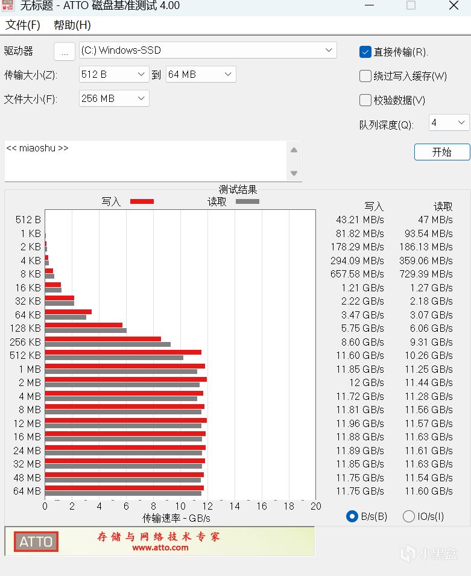Screen dimensions: 471x576
Task: Click the gray 读取 legend swatch
Action: (x=247, y=201)
